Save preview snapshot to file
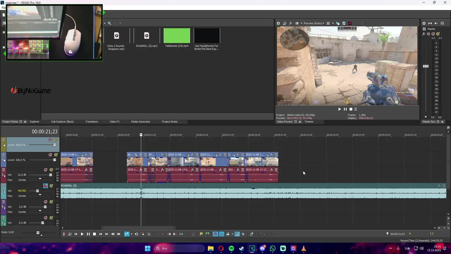Screen dimensions: 451x254 coord(344,23)
